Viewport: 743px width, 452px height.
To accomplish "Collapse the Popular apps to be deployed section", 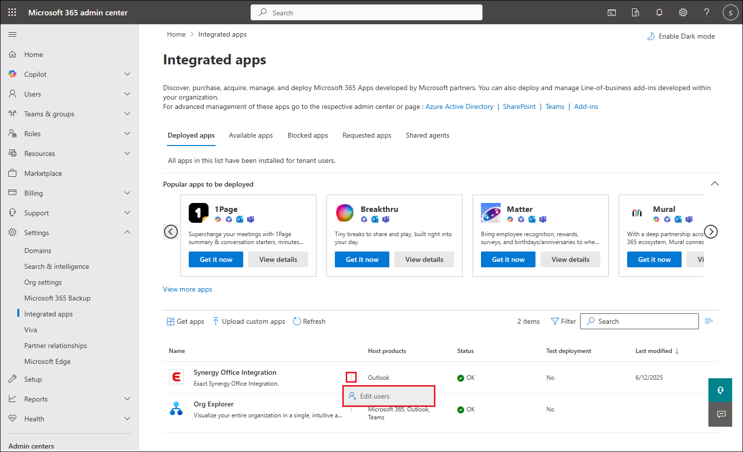I will click(714, 184).
